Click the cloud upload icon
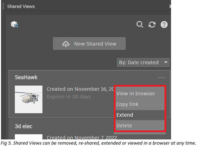197x147 pixels. [x=66, y=44]
